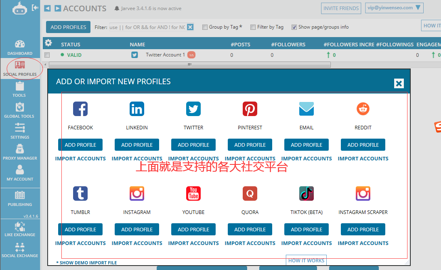The width and height of the screenshot is (441, 270).
Task: Uncheck Show page/groups info
Action: pyautogui.click(x=294, y=27)
